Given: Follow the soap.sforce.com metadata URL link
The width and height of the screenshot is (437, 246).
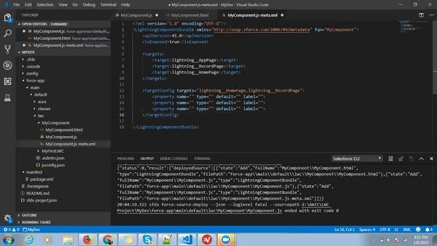Looking at the screenshot, I should (262, 29).
